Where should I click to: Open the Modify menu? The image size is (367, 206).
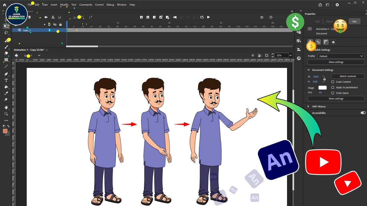64,5
